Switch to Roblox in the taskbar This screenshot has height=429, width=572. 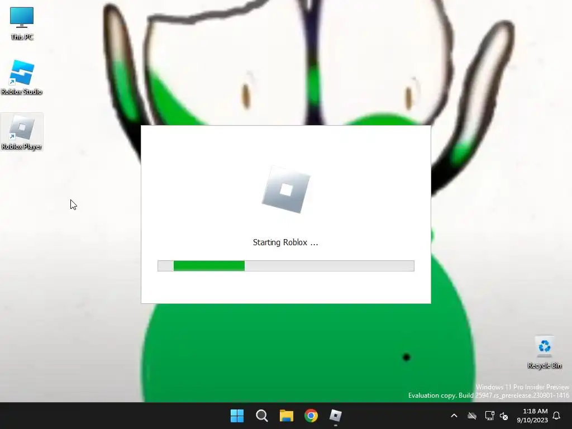point(336,416)
